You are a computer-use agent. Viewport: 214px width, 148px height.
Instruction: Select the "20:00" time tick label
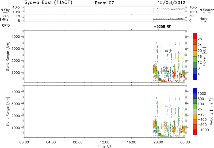158,142
